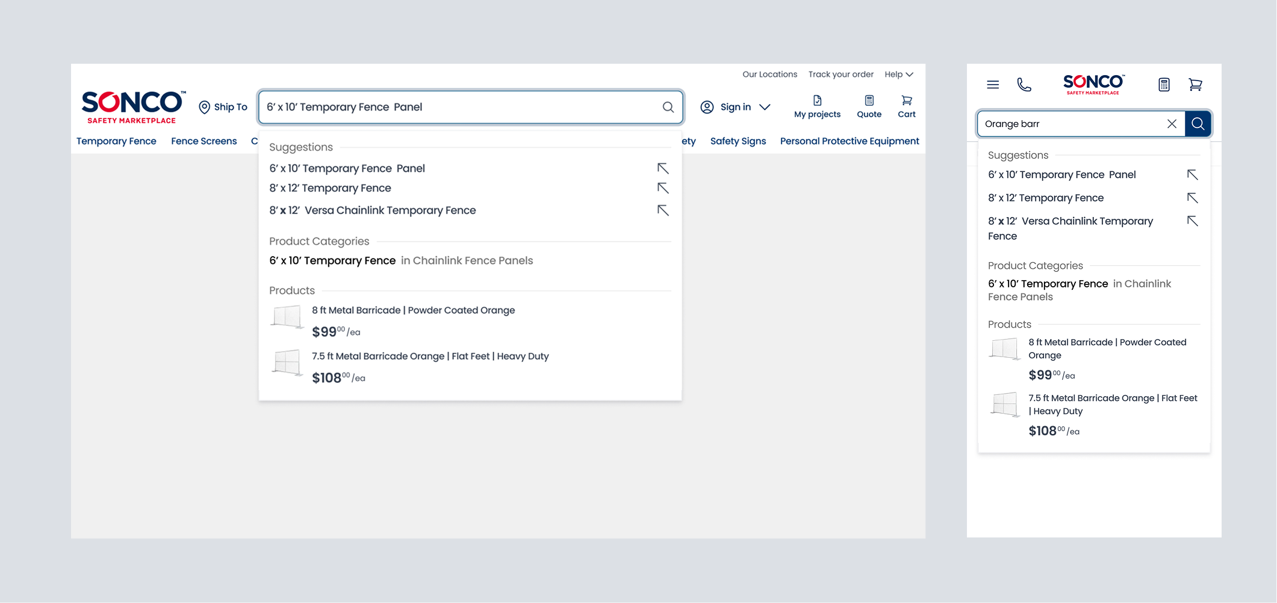1277x603 pixels.
Task: Open mobile product 8 ft Metal Barricade Powder Coated Orange
Action: [1107, 349]
